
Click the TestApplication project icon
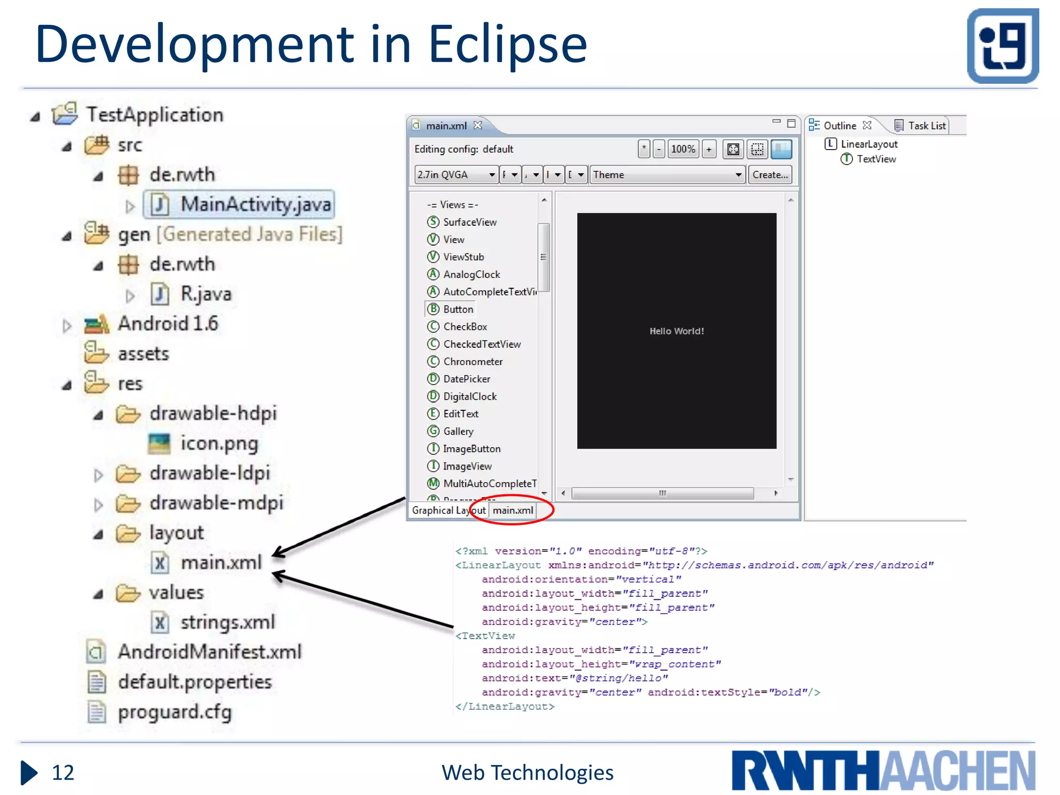pos(65,113)
